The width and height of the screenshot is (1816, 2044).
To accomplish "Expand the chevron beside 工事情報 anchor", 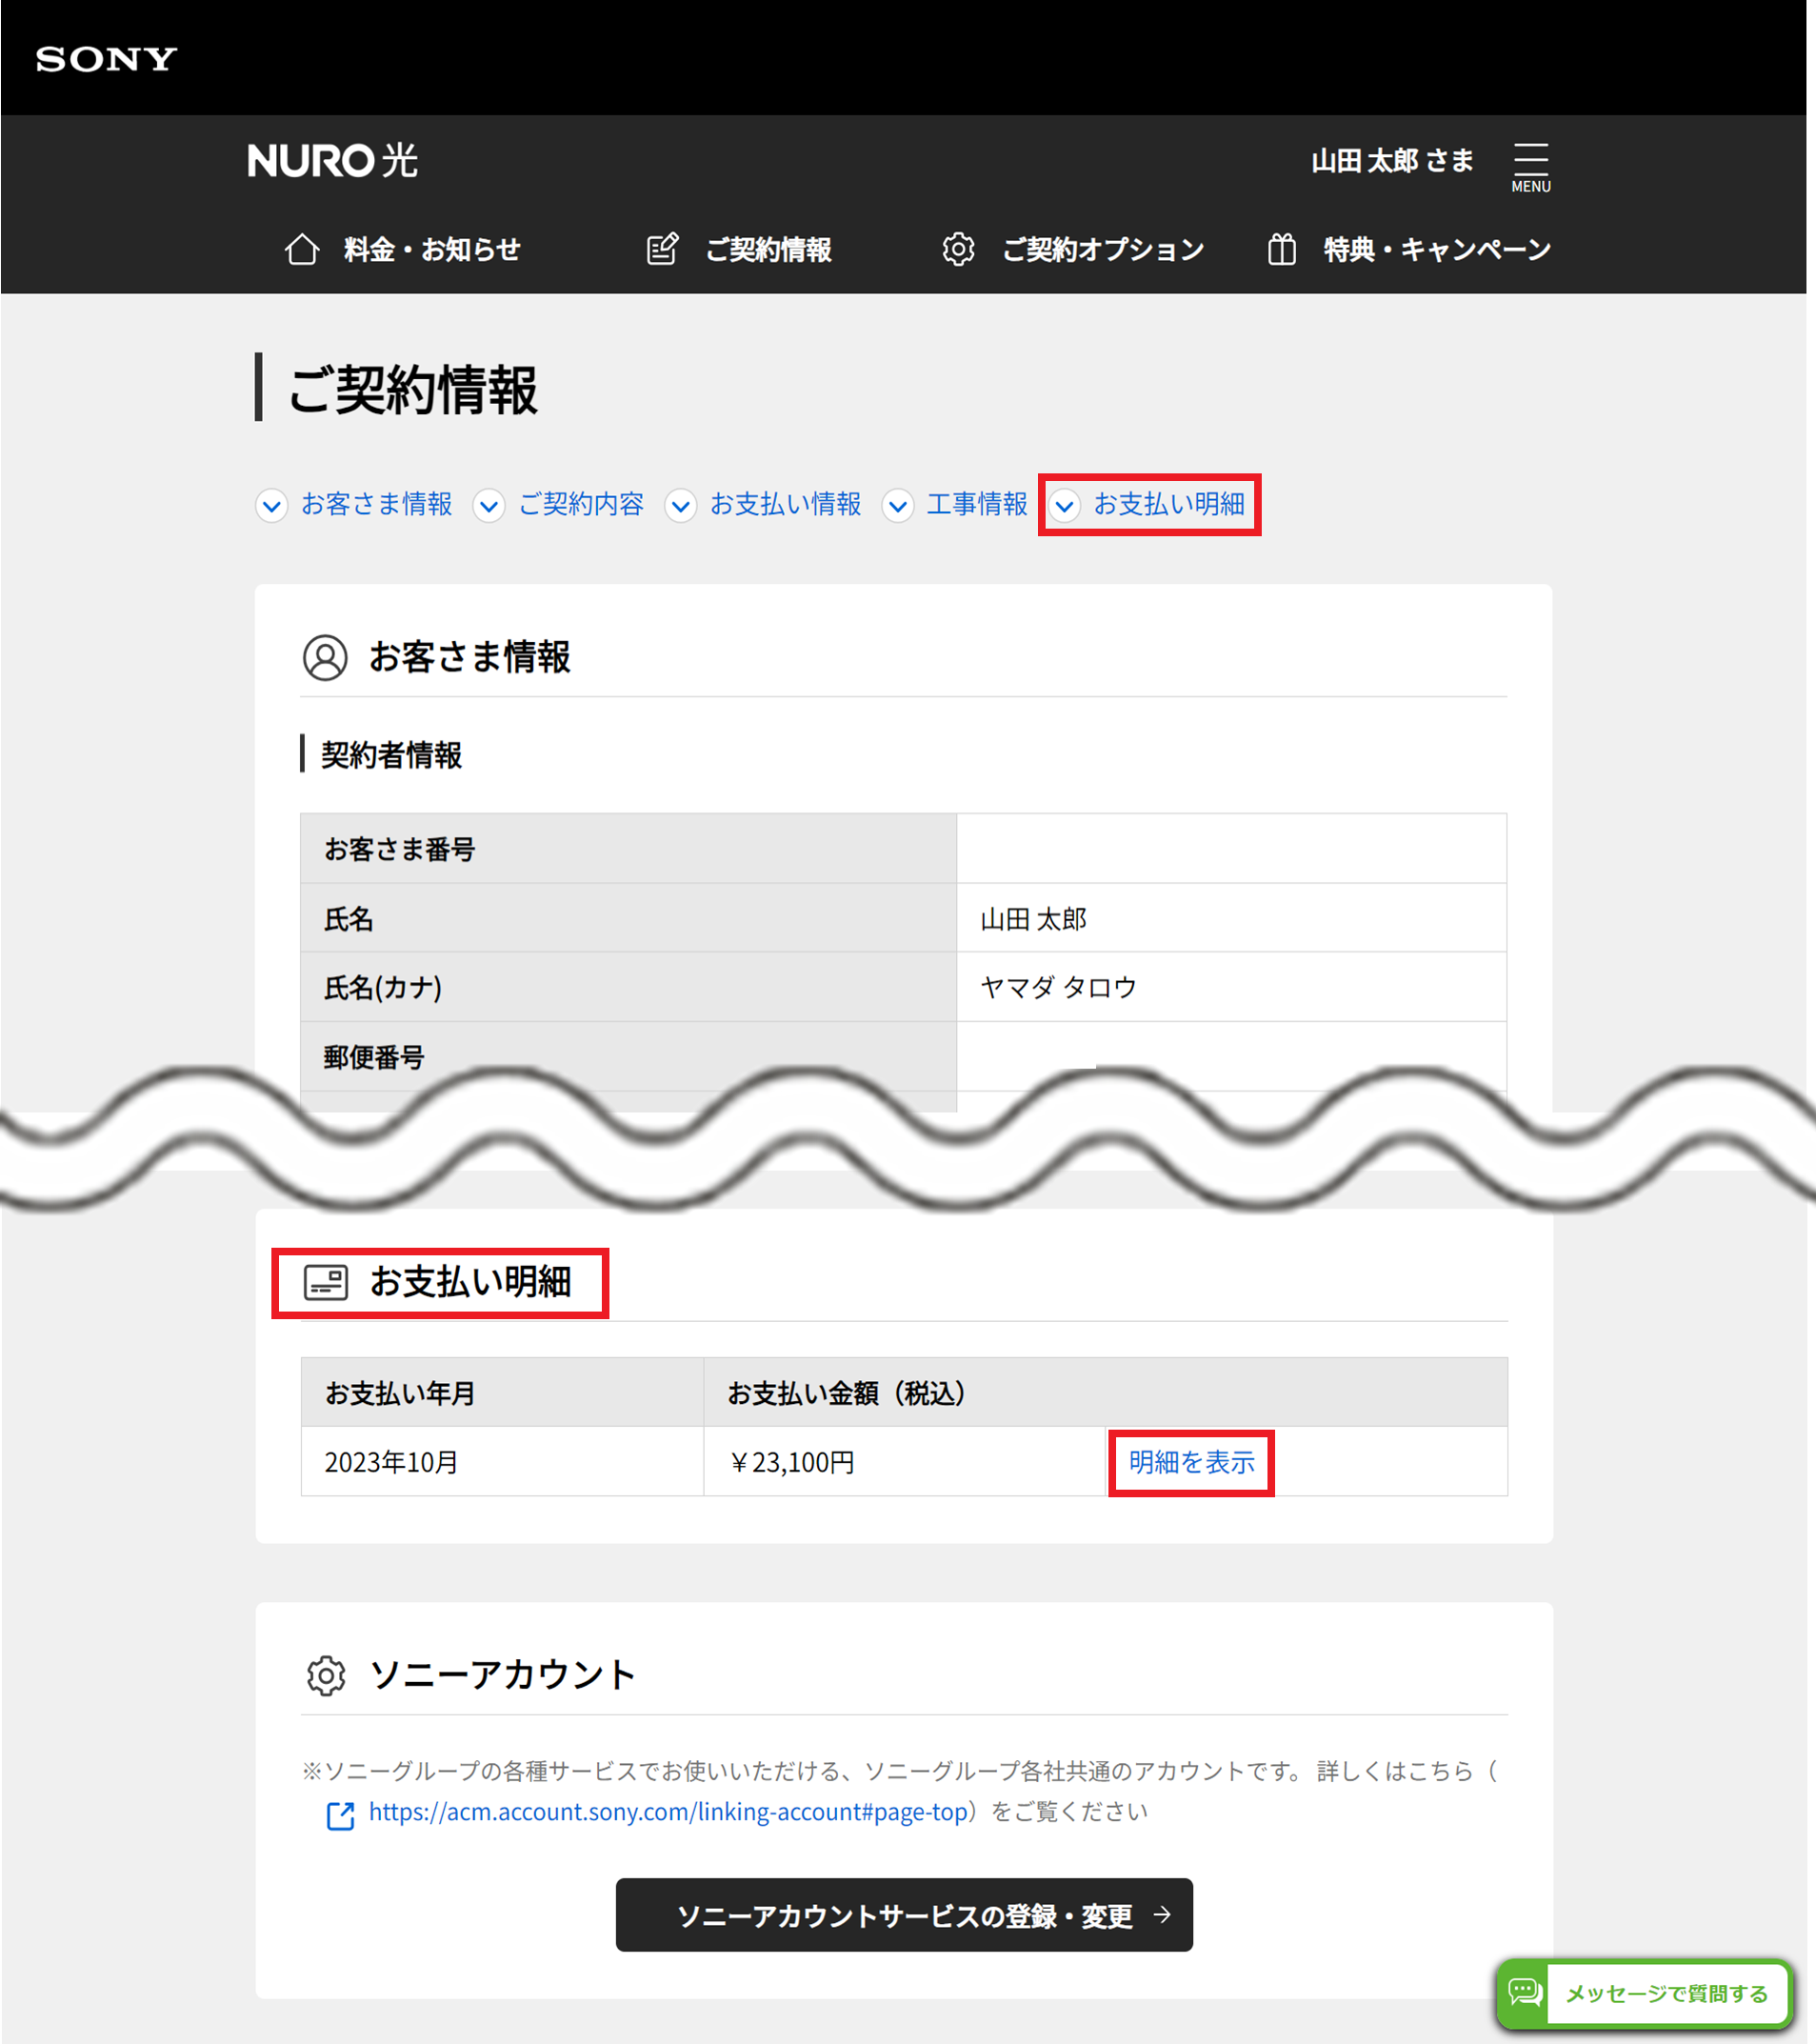I will click(x=897, y=505).
